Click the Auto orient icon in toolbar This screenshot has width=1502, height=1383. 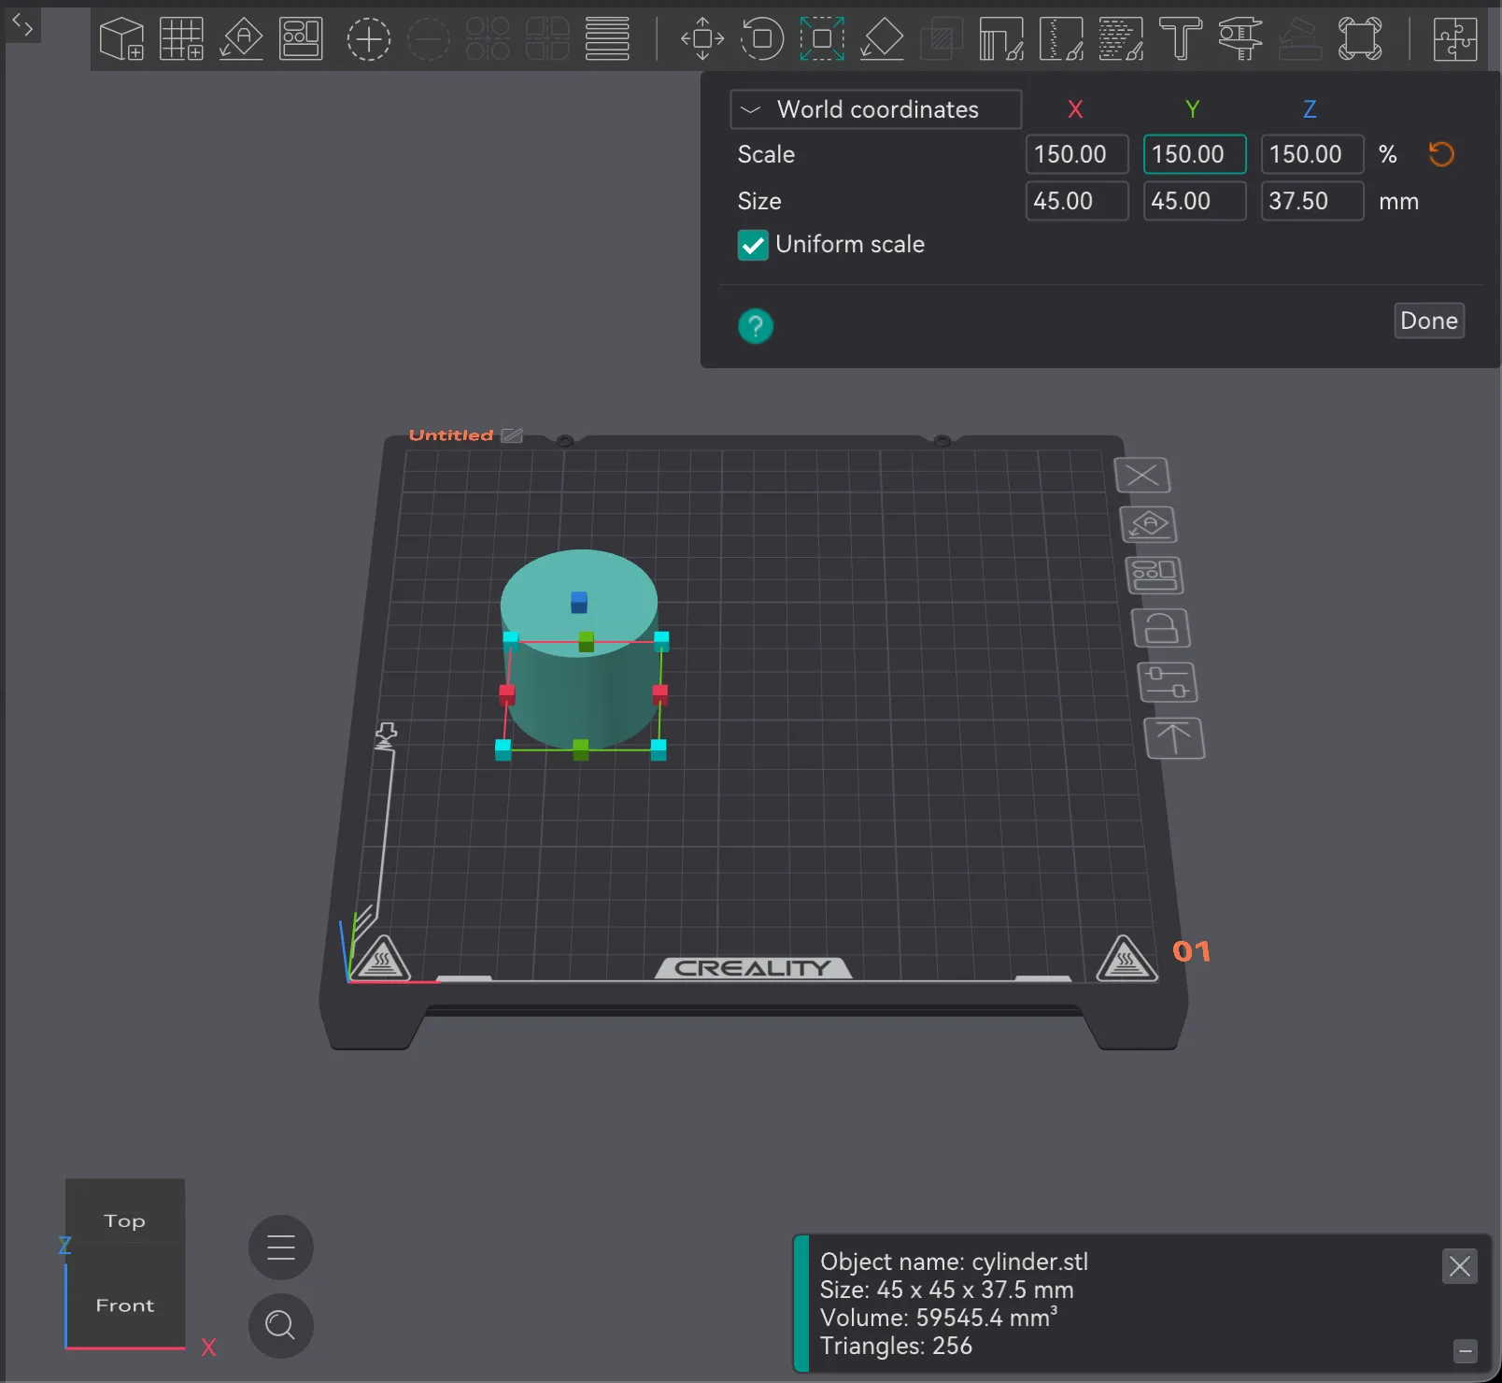[241, 39]
